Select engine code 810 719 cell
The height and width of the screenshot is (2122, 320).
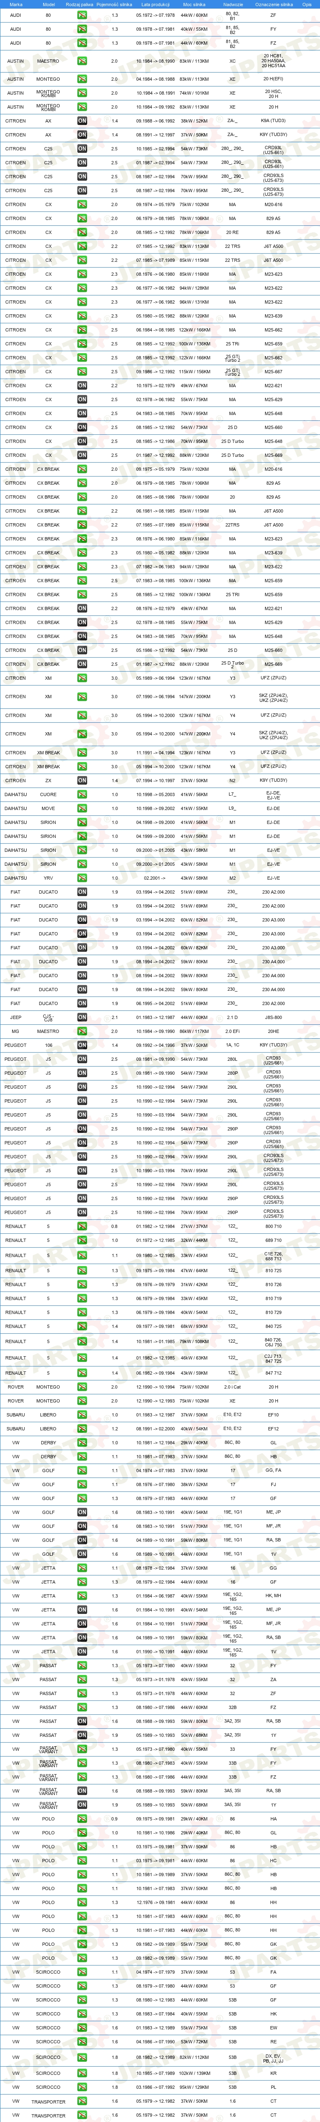coord(273,1298)
